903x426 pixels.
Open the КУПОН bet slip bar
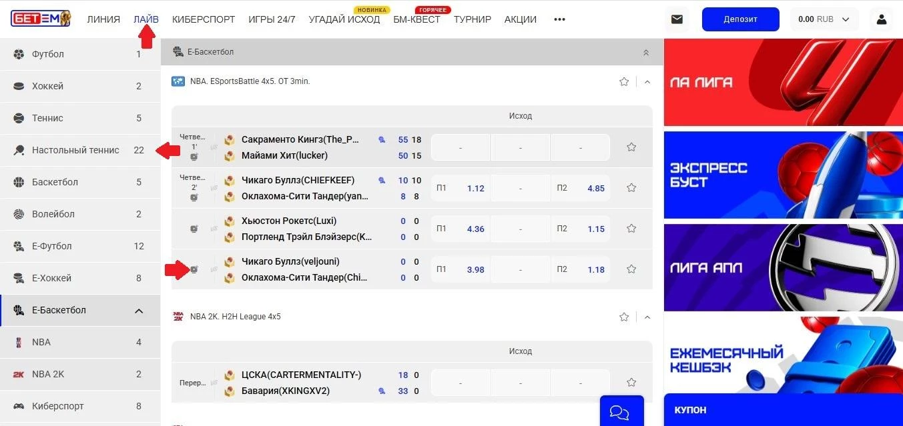pos(784,410)
